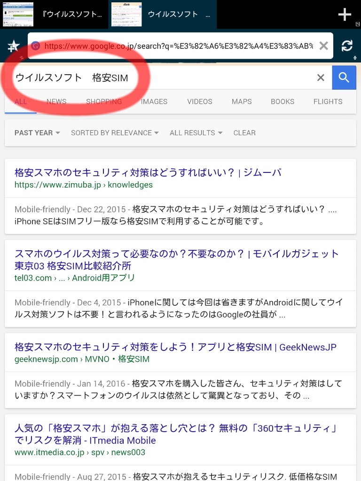Open the Sorted by Relevance dropdown

pyautogui.click(x=115, y=133)
